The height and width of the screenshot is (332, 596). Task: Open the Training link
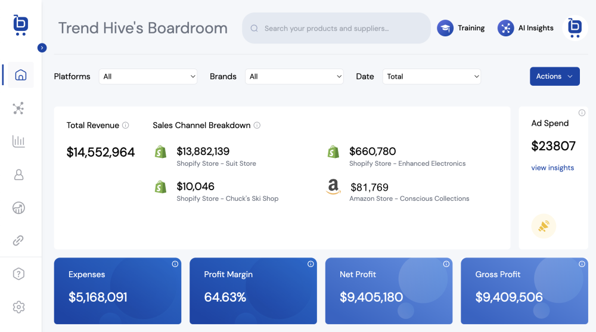pos(471,28)
